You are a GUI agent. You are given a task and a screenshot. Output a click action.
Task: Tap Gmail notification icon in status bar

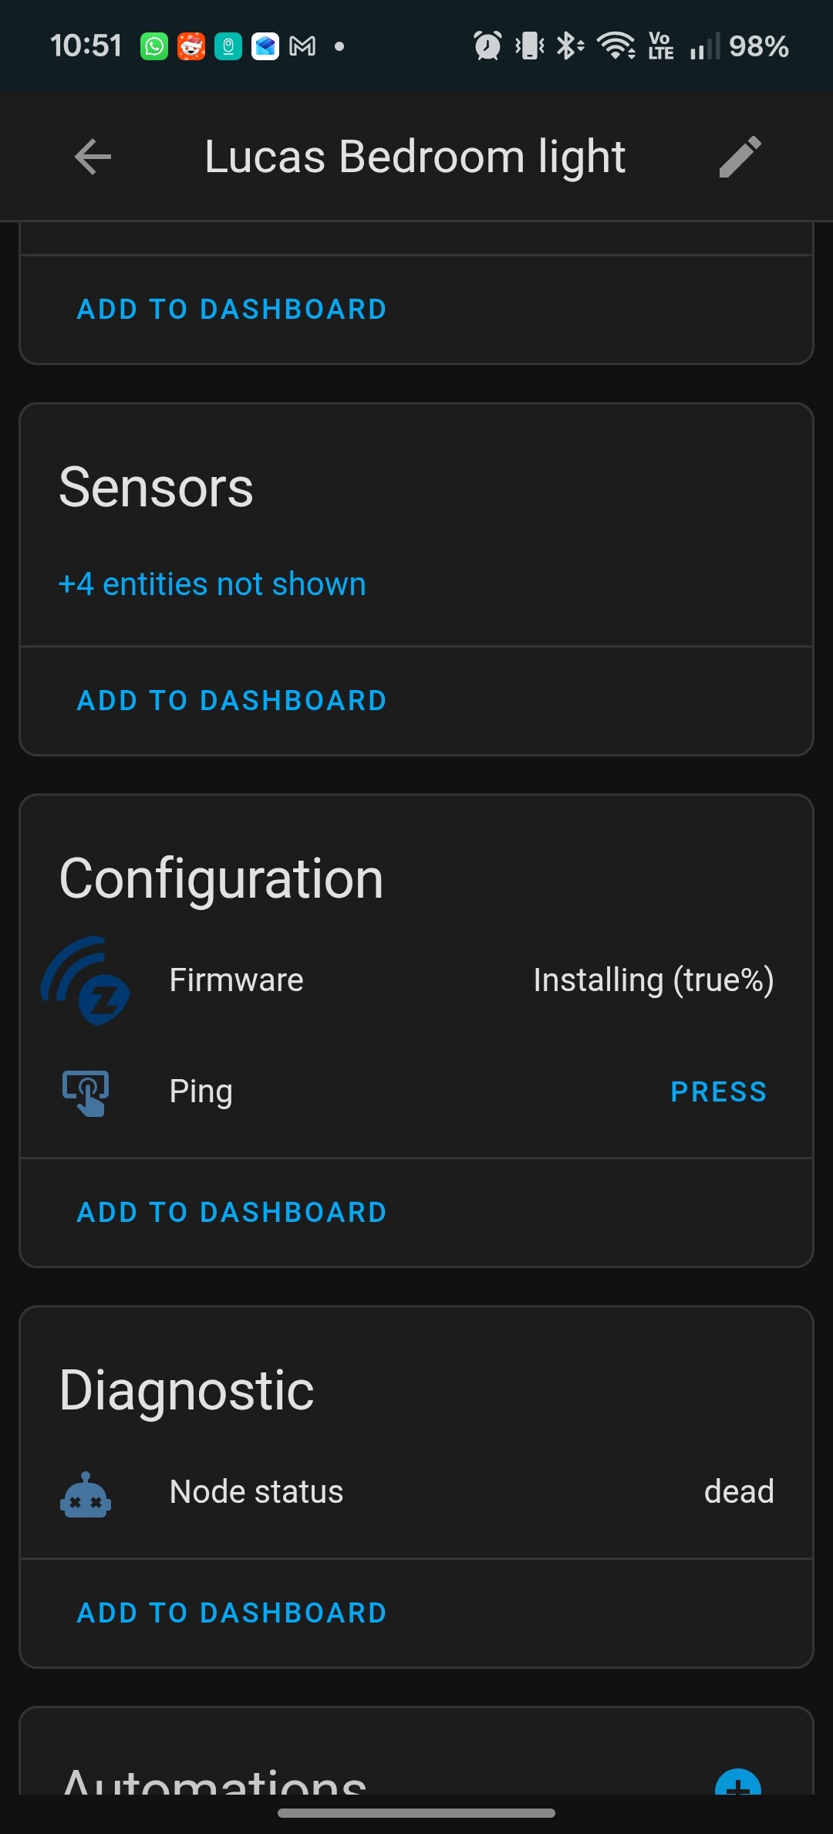click(302, 46)
